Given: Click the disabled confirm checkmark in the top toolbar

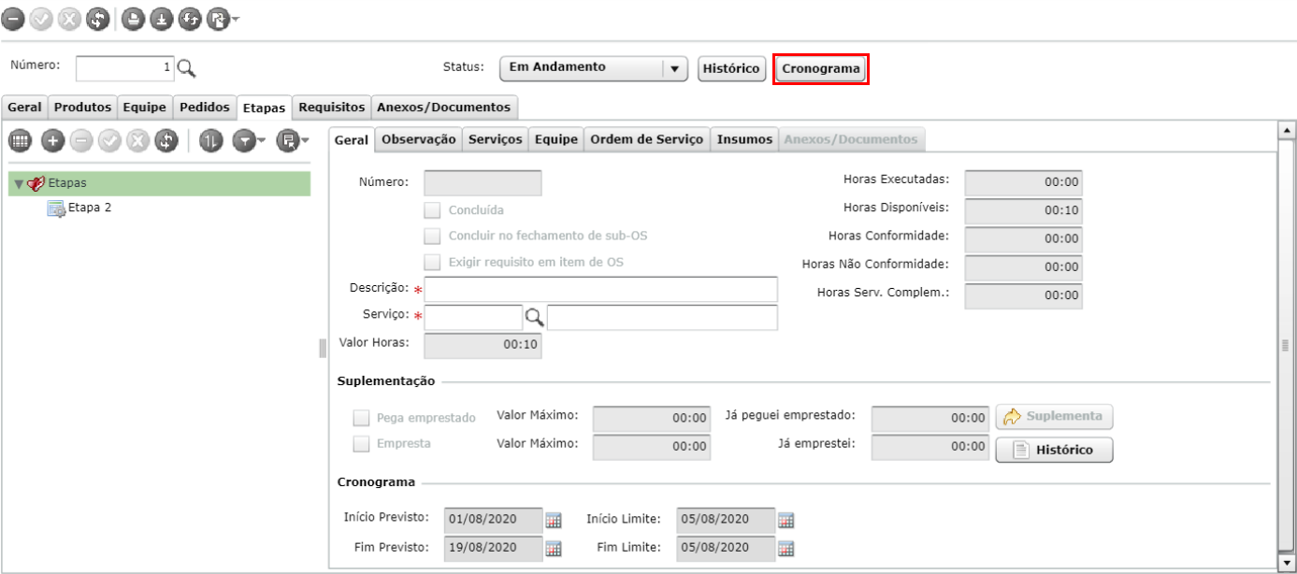Looking at the screenshot, I should pyautogui.click(x=42, y=18).
